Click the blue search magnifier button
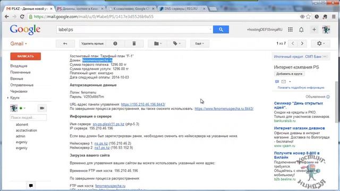 221,30
